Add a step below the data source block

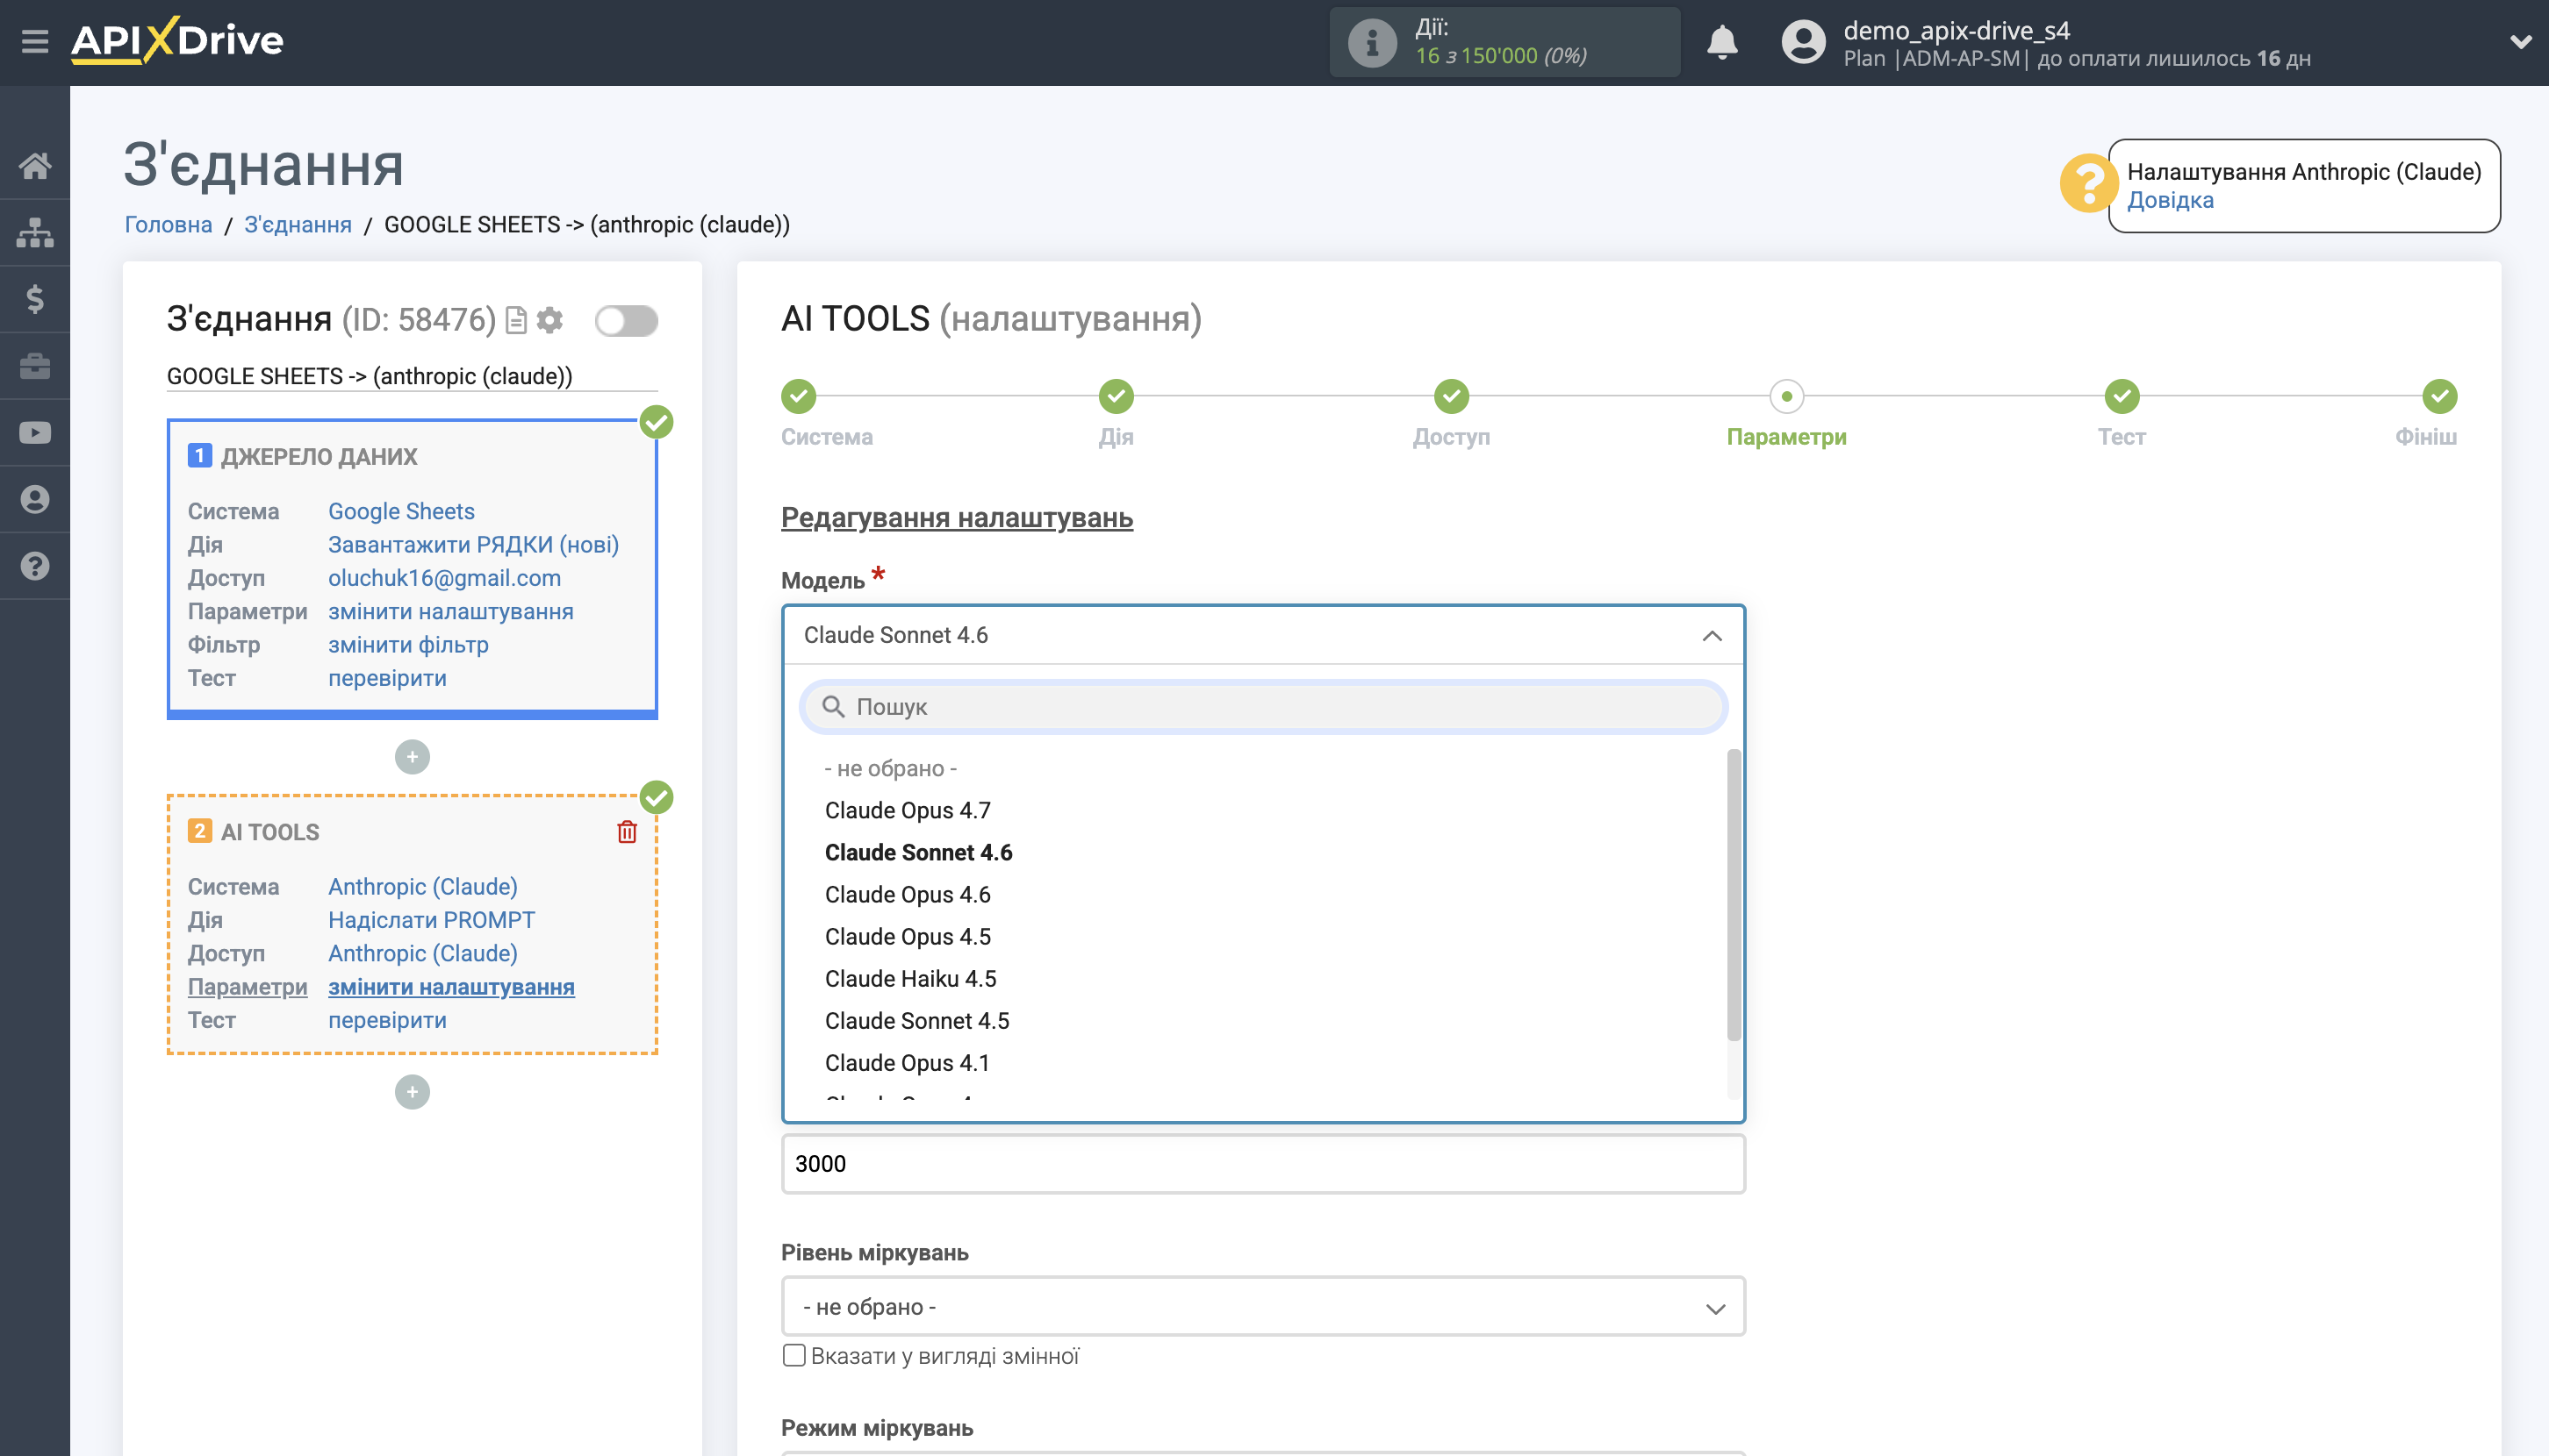click(x=413, y=757)
